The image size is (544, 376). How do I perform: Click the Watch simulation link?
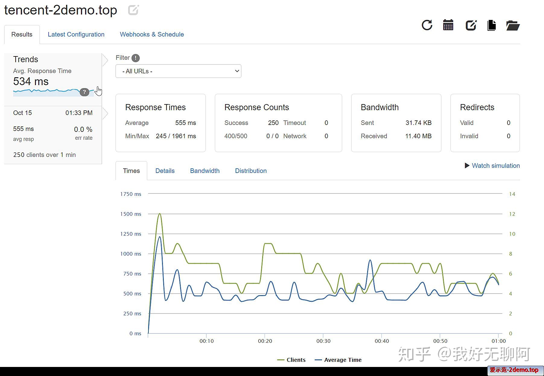point(496,166)
